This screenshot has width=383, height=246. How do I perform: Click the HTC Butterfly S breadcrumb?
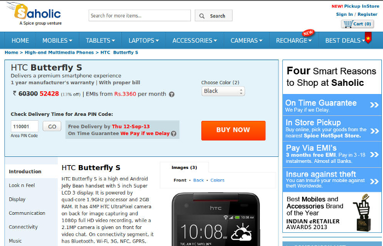119,52
